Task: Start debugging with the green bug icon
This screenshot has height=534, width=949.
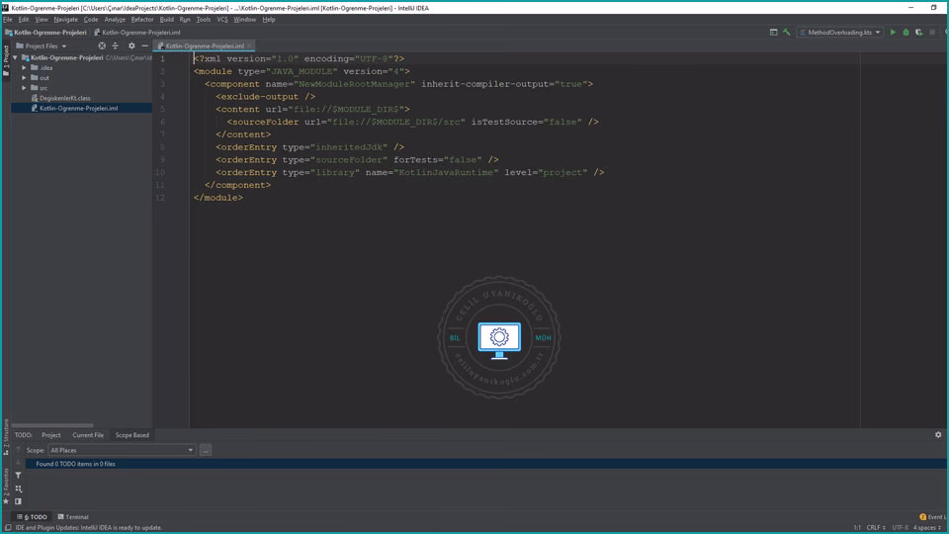Action: [906, 32]
